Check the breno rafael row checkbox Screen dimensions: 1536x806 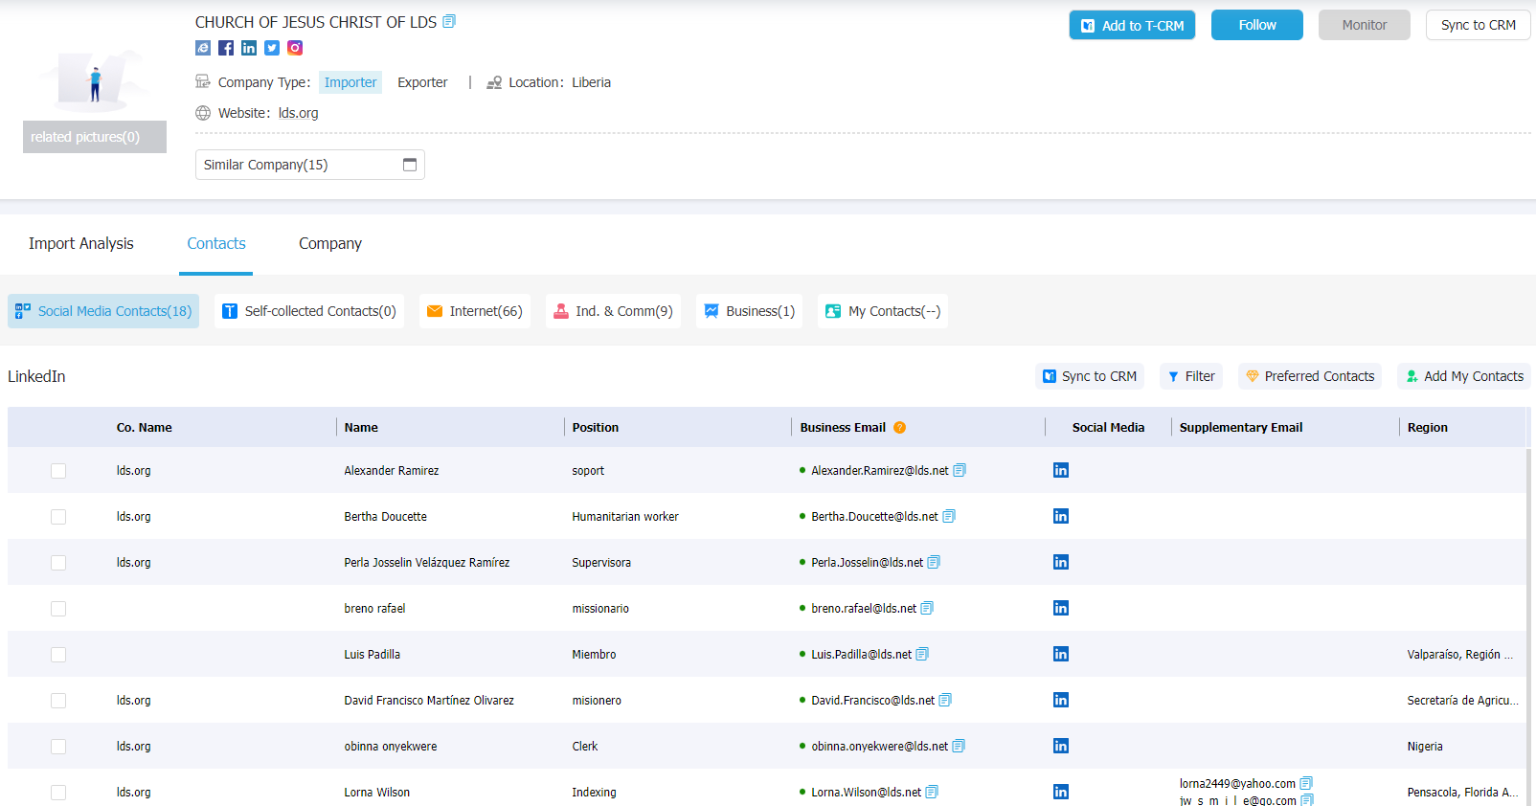point(58,609)
